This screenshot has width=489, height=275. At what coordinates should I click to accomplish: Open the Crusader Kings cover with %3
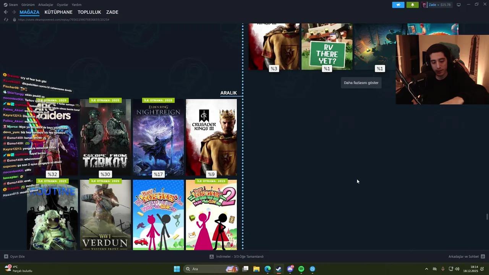pyautogui.click(x=274, y=47)
